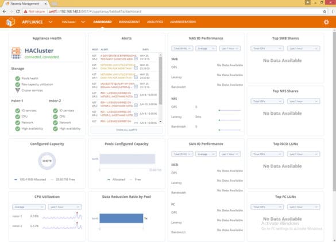Expand the APPLIANCE dropdown chevron

(51, 22)
